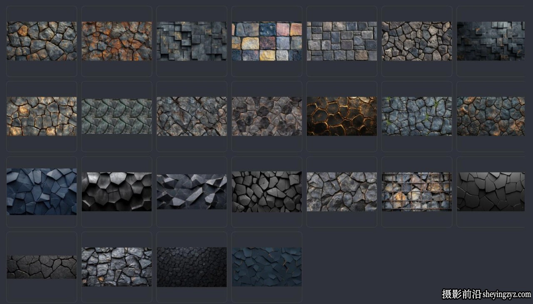This screenshot has height=304, width=533.
Task: Choose the light gray rocks with tan mortar
Action: pyautogui.click(x=342, y=192)
